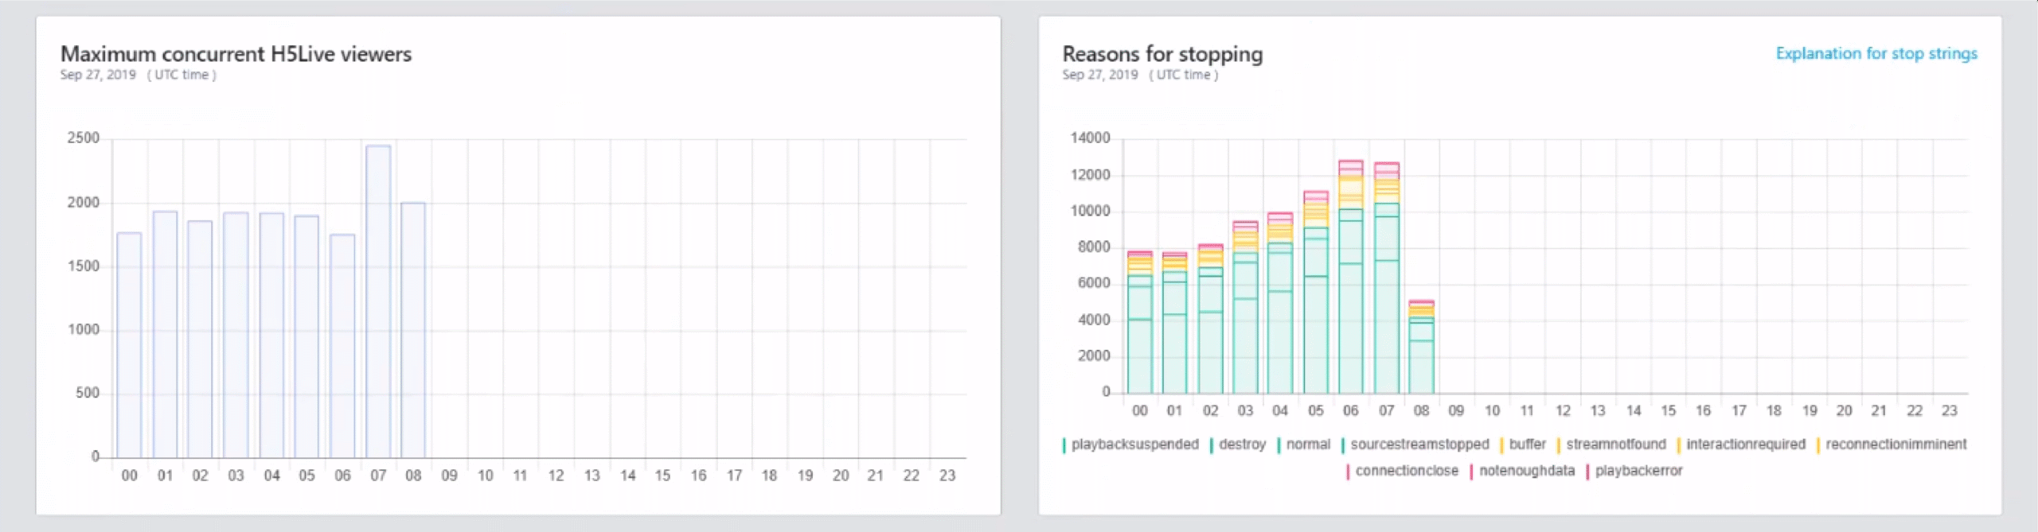The image size is (2038, 532).
Task: Hide the connectionclose series via legend
Action: 1406,471
